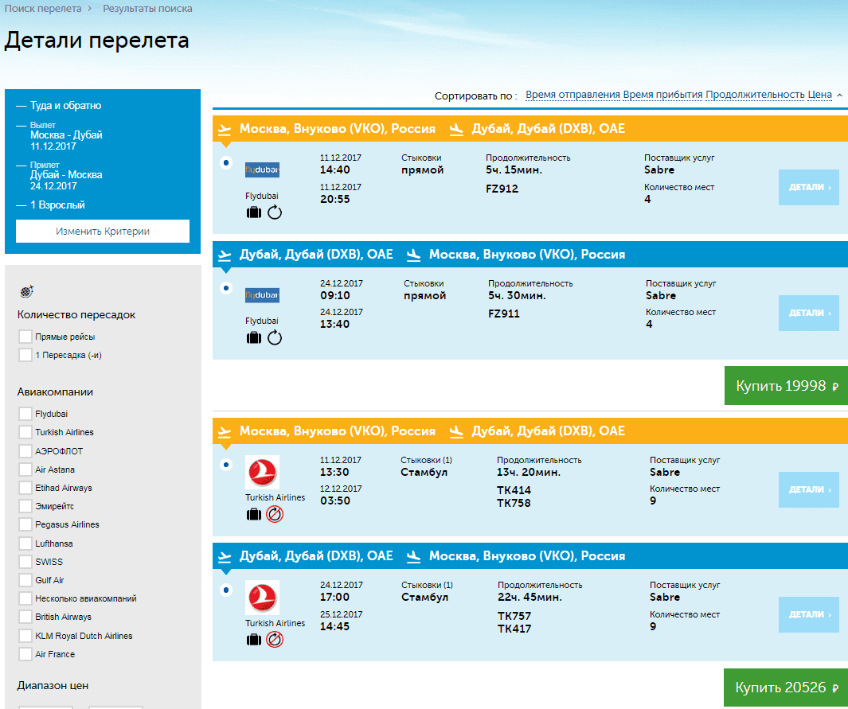Click baggage icon for flight TK757

click(254, 640)
